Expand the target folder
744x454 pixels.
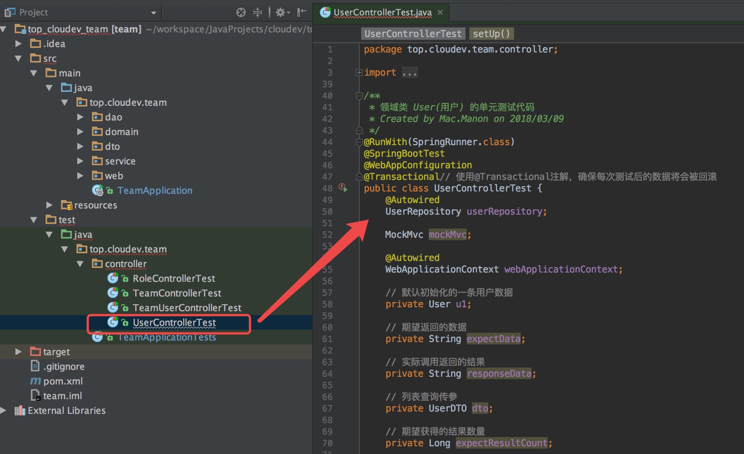pyautogui.click(x=18, y=352)
